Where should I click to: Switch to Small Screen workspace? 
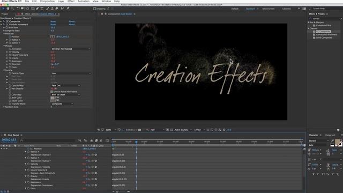click(x=268, y=9)
